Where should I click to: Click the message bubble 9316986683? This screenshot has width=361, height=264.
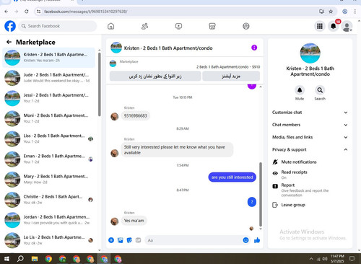136,115
